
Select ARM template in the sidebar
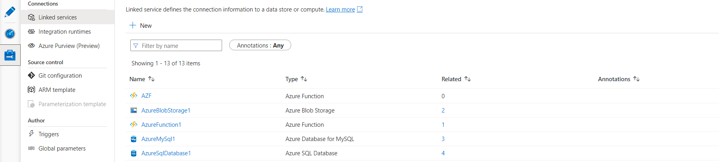tap(57, 90)
